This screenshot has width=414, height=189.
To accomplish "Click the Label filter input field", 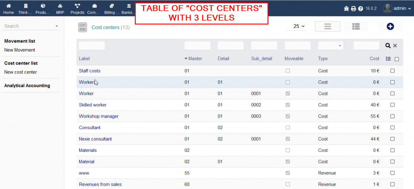I will pyautogui.click(x=92, y=46).
